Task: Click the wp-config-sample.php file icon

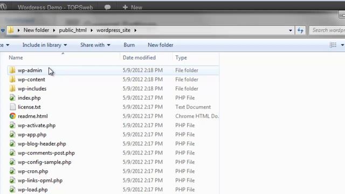Action: click(x=12, y=162)
